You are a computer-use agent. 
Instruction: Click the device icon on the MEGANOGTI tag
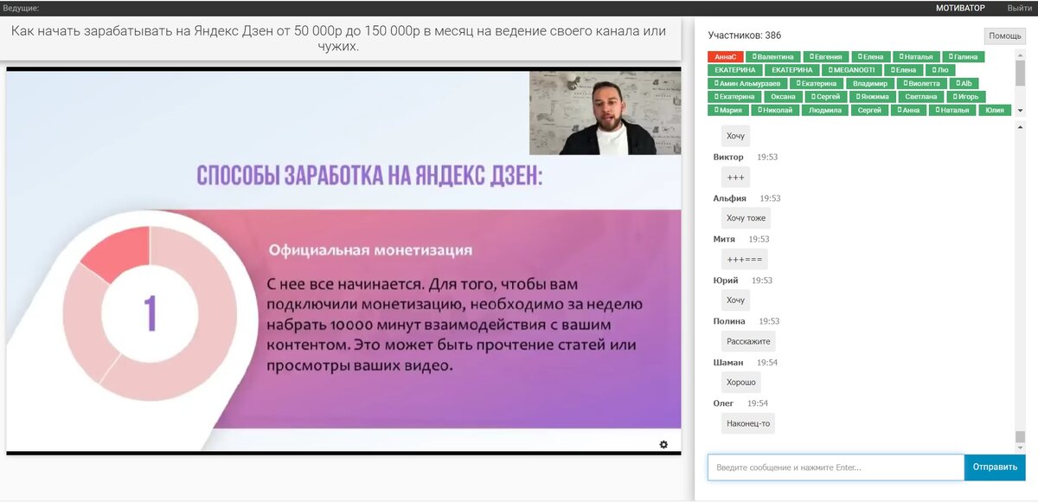830,70
